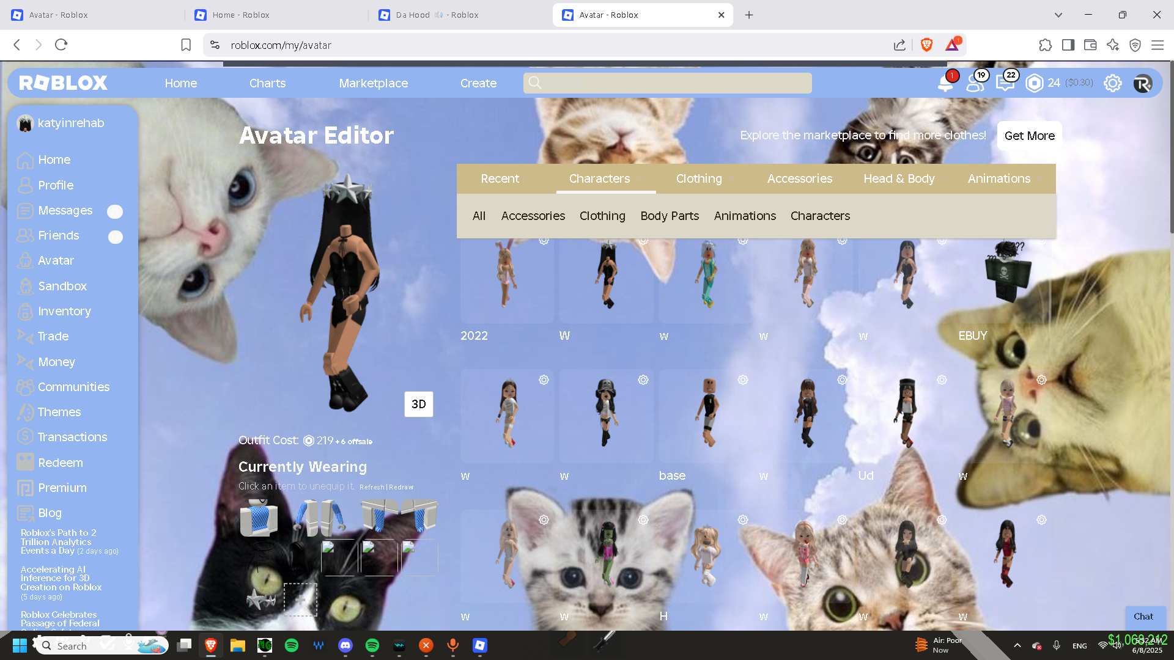Open the Brave VPN icon
This screenshot has height=660, width=1174.
point(1135,45)
